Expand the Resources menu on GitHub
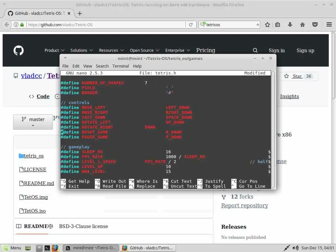Viewport: 336px width, 252px height. 111,50
